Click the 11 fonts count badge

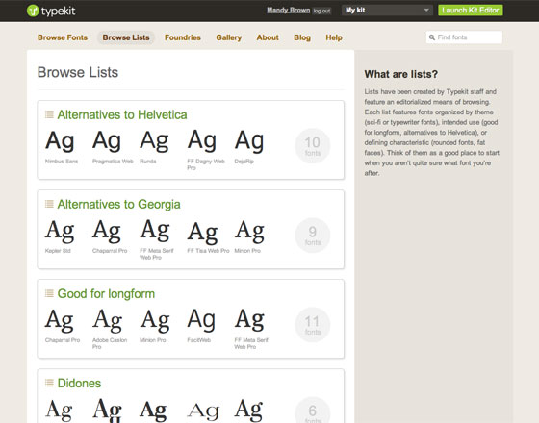coord(313,325)
